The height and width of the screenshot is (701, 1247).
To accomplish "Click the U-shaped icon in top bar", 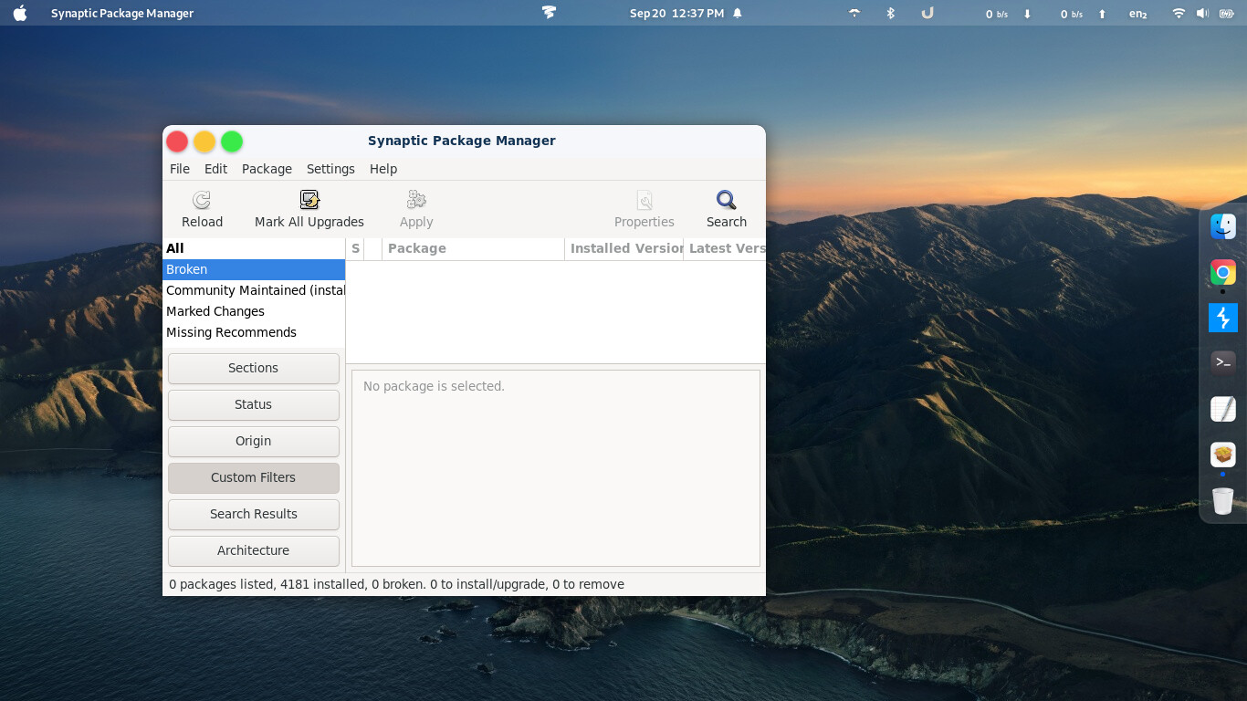I will pyautogui.click(x=927, y=13).
